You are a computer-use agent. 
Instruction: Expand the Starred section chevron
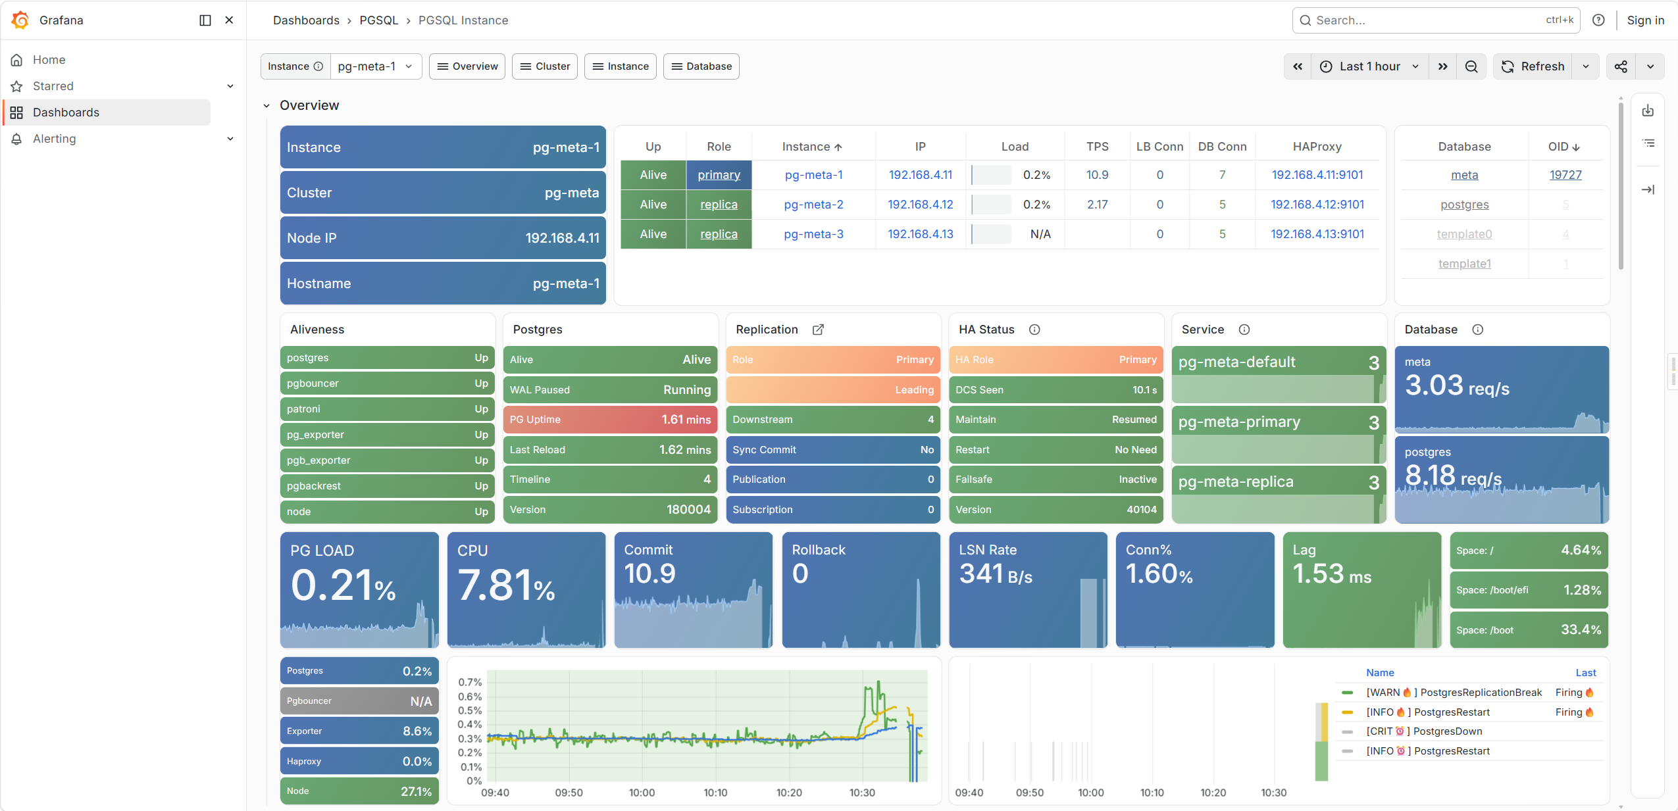(x=230, y=86)
